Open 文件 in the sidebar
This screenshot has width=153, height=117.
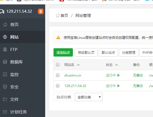pos(22,99)
